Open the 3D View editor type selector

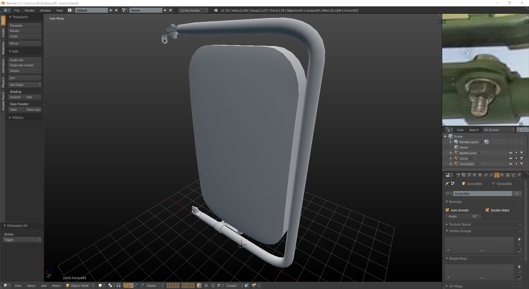pyautogui.click(x=7, y=285)
